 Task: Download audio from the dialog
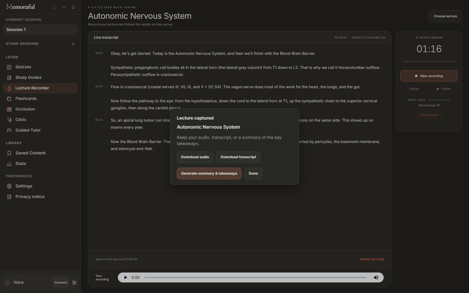(x=195, y=157)
